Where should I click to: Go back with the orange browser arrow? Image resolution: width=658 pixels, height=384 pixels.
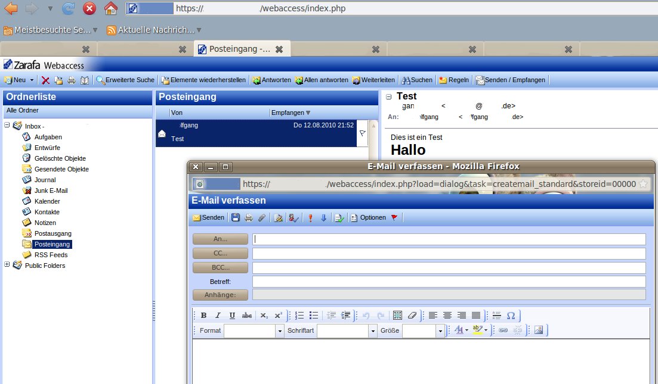[x=11, y=8]
